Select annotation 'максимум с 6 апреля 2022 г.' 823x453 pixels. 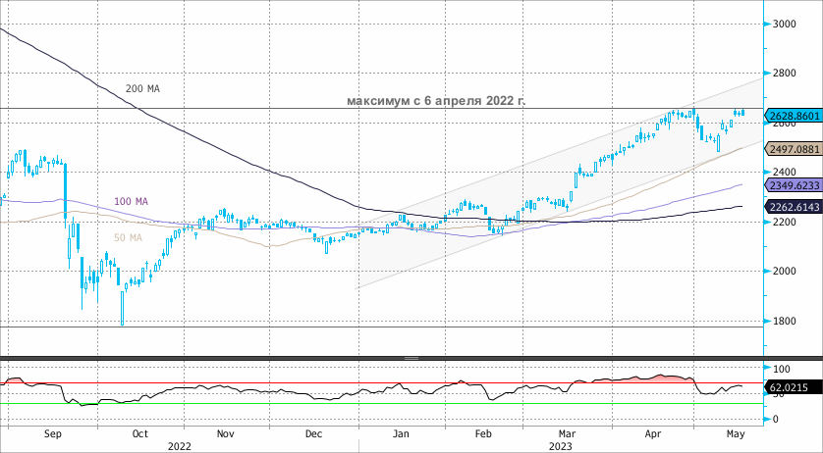click(435, 101)
